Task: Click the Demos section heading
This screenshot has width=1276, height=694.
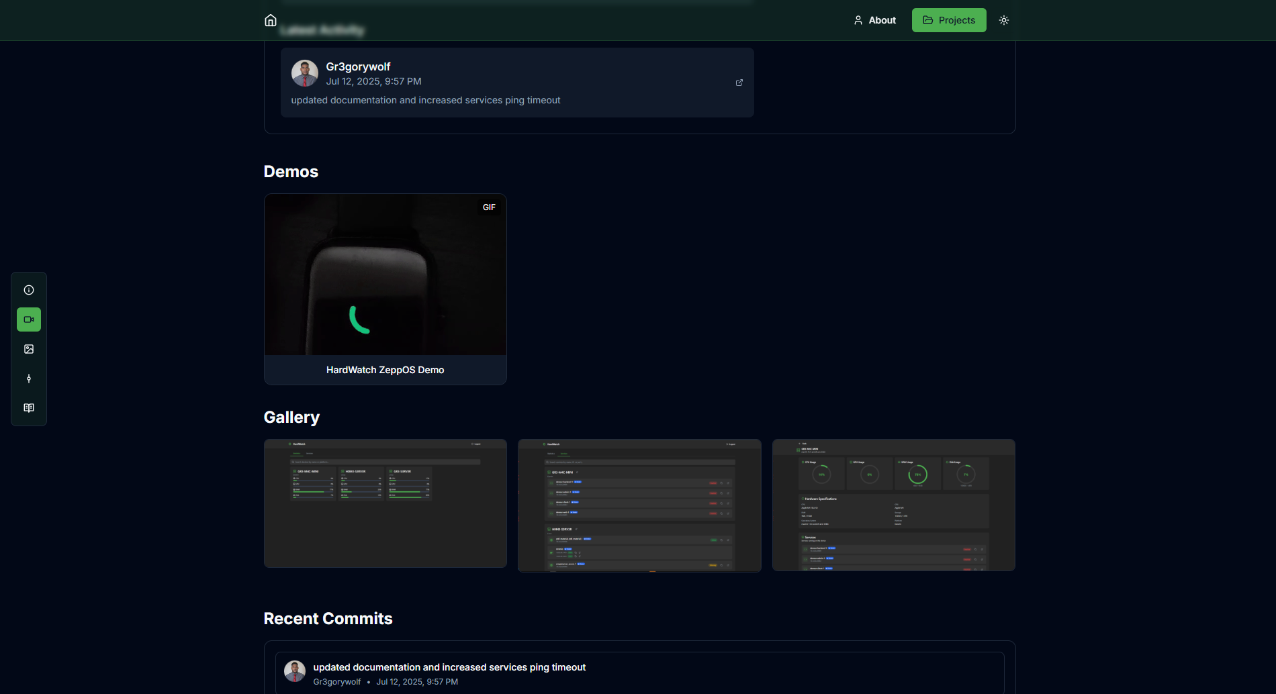Action: pyautogui.click(x=291, y=172)
